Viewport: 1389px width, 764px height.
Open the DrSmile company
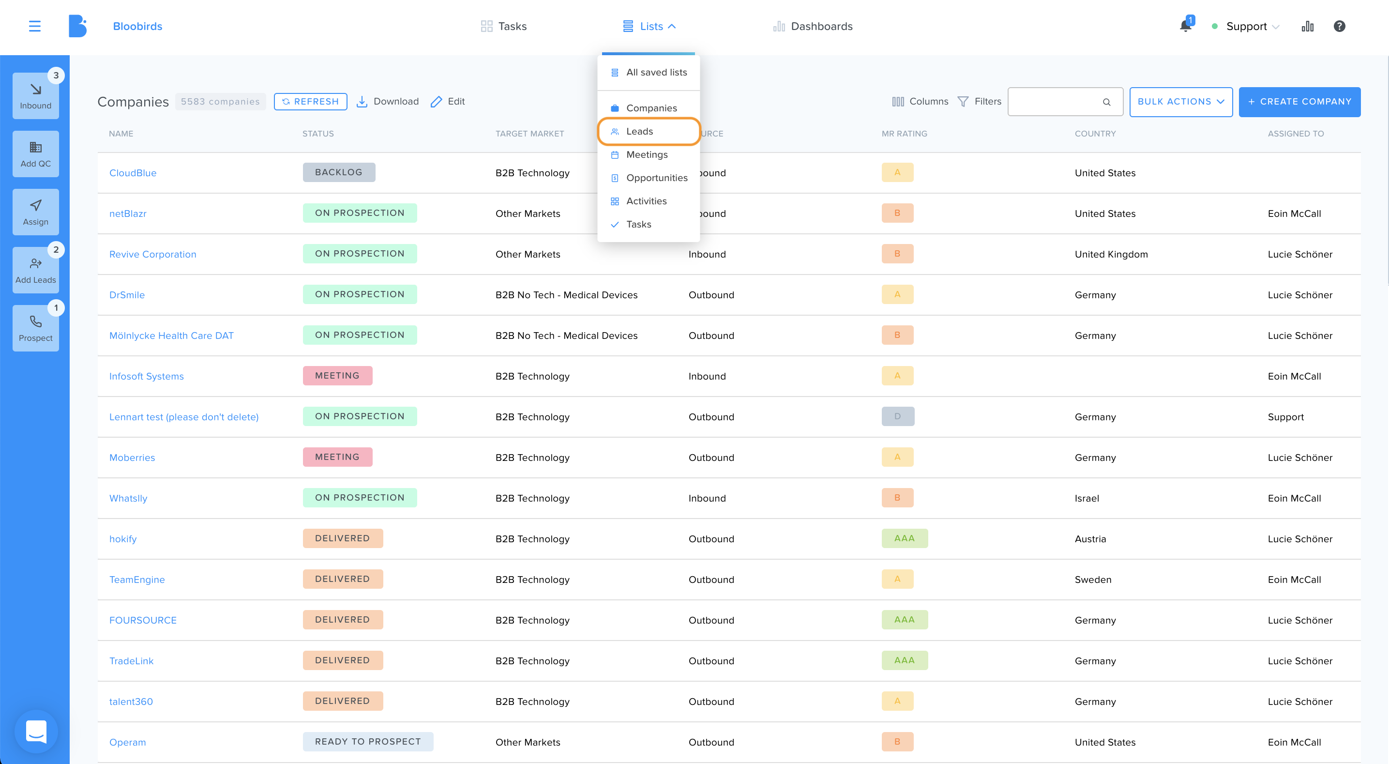coord(127,295)
